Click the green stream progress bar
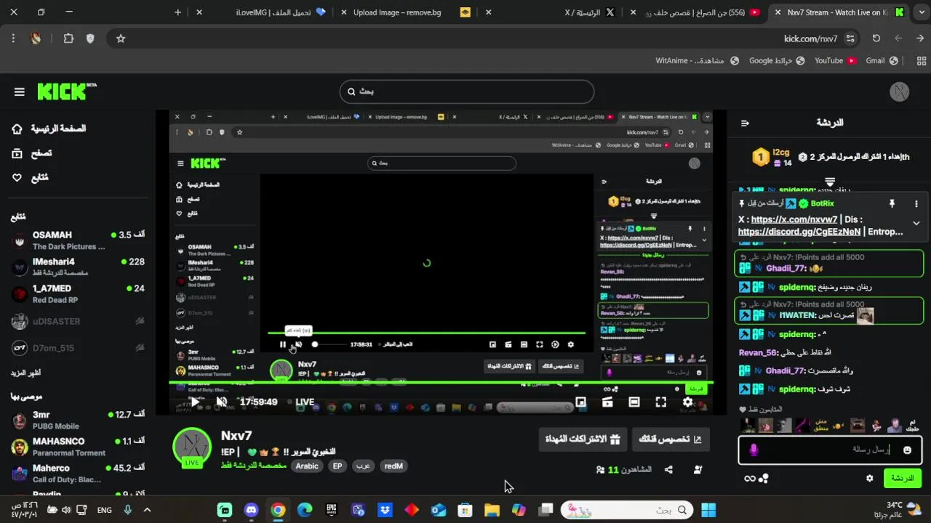Viewport: 931px width, 523px height. (x=441, y=382)
